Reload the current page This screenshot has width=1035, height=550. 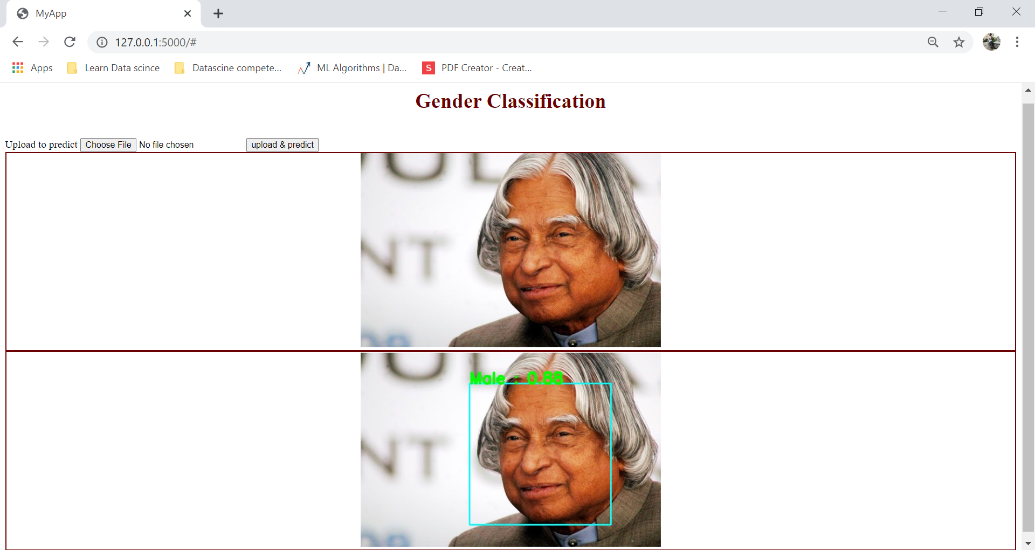click(70, 42)
